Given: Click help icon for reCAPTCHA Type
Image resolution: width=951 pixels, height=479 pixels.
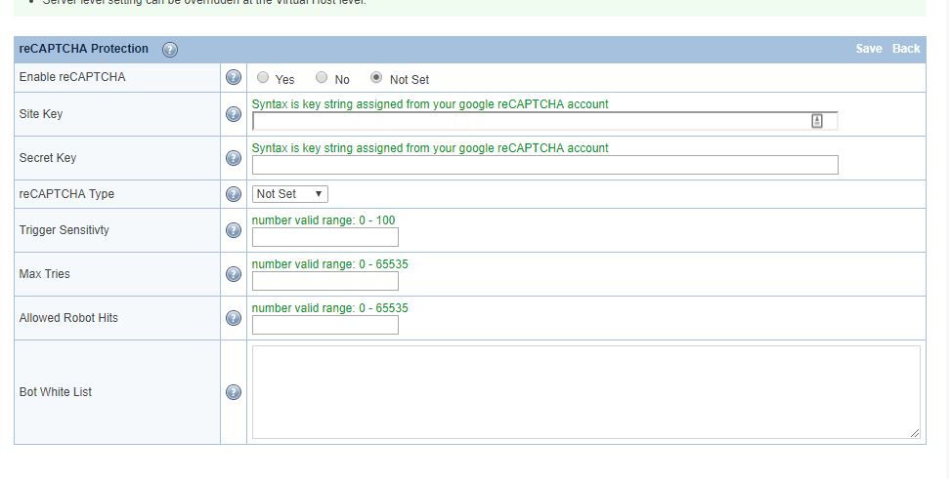Looking at the screenshot, I should 234,194.
